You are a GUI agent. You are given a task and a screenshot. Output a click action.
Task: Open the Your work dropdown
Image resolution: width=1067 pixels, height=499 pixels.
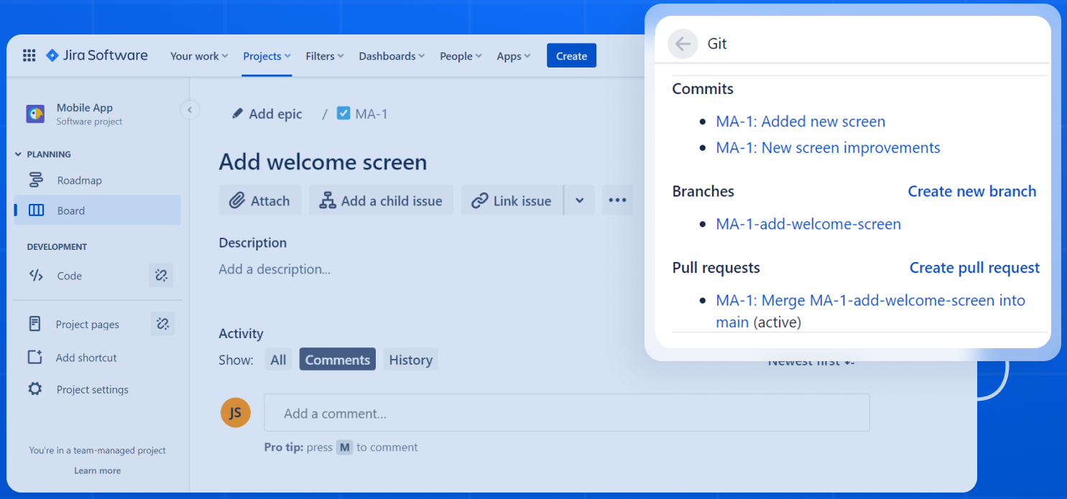click(x=199, y=56)
